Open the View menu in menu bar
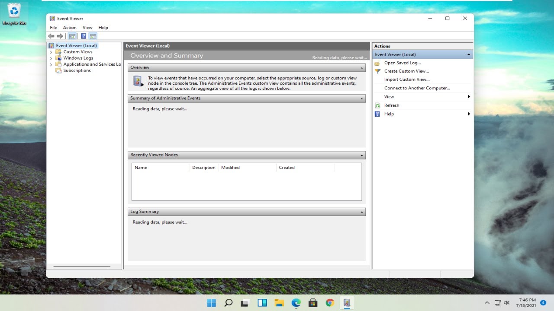The image size is (554, 311). [87, 28]
